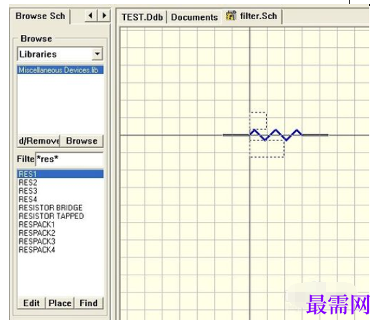Select the resistor symbol on the schematic
Screen dimensions: 383x326
click(275, 135)
